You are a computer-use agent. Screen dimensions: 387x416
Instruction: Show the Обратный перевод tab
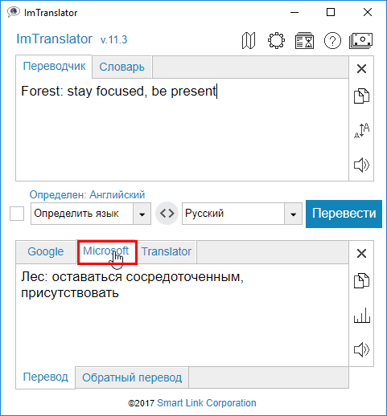click(132, 377)
